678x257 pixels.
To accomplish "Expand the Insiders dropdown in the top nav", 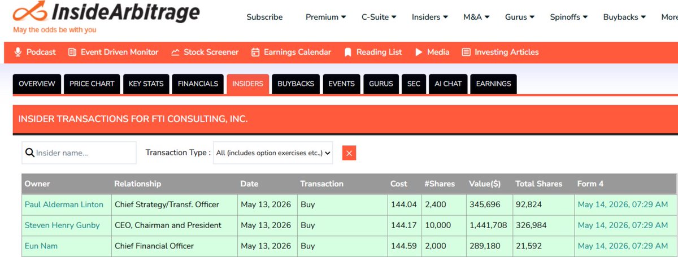I will coord(430,17).
